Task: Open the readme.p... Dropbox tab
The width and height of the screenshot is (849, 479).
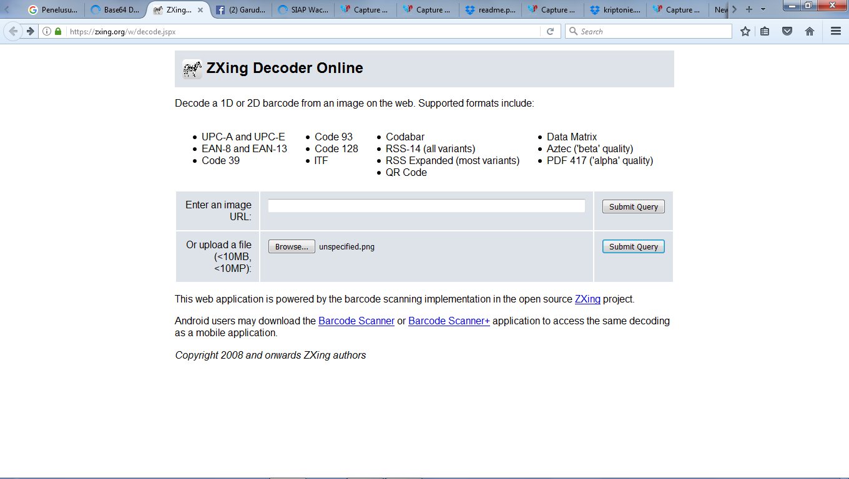Action: point(490,10)
